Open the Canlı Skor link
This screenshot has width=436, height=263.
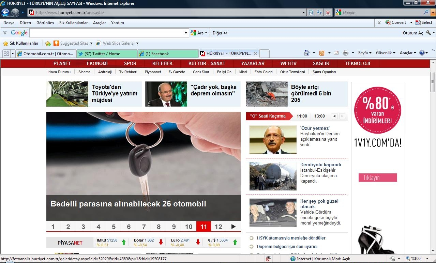click(201, 72)
